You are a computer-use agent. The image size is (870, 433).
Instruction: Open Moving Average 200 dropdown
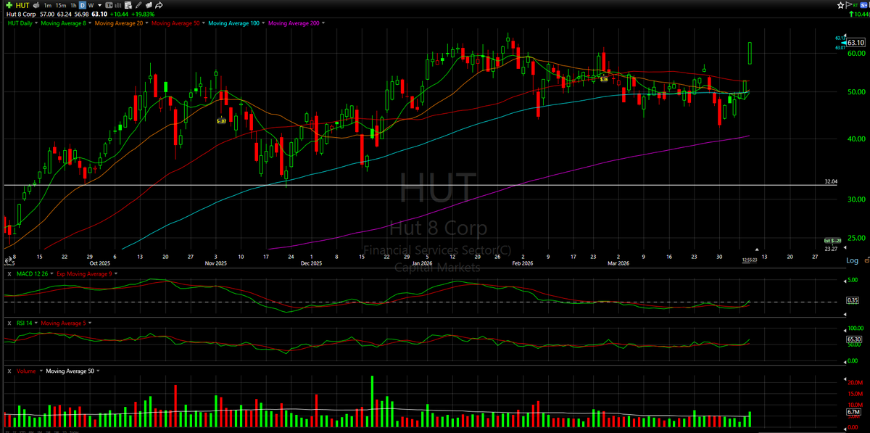[x=323, y=23]
